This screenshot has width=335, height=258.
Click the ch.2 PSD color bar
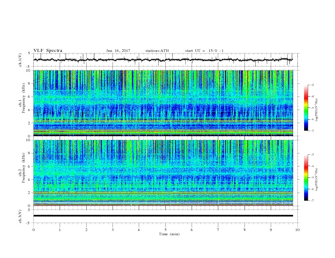click(306, 177)
